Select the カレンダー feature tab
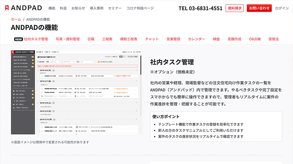The height and width of the screenshot is (164, 293). 196,39
